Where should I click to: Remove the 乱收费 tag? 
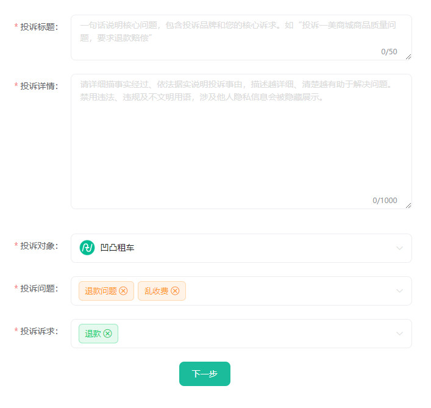(175, 291)
